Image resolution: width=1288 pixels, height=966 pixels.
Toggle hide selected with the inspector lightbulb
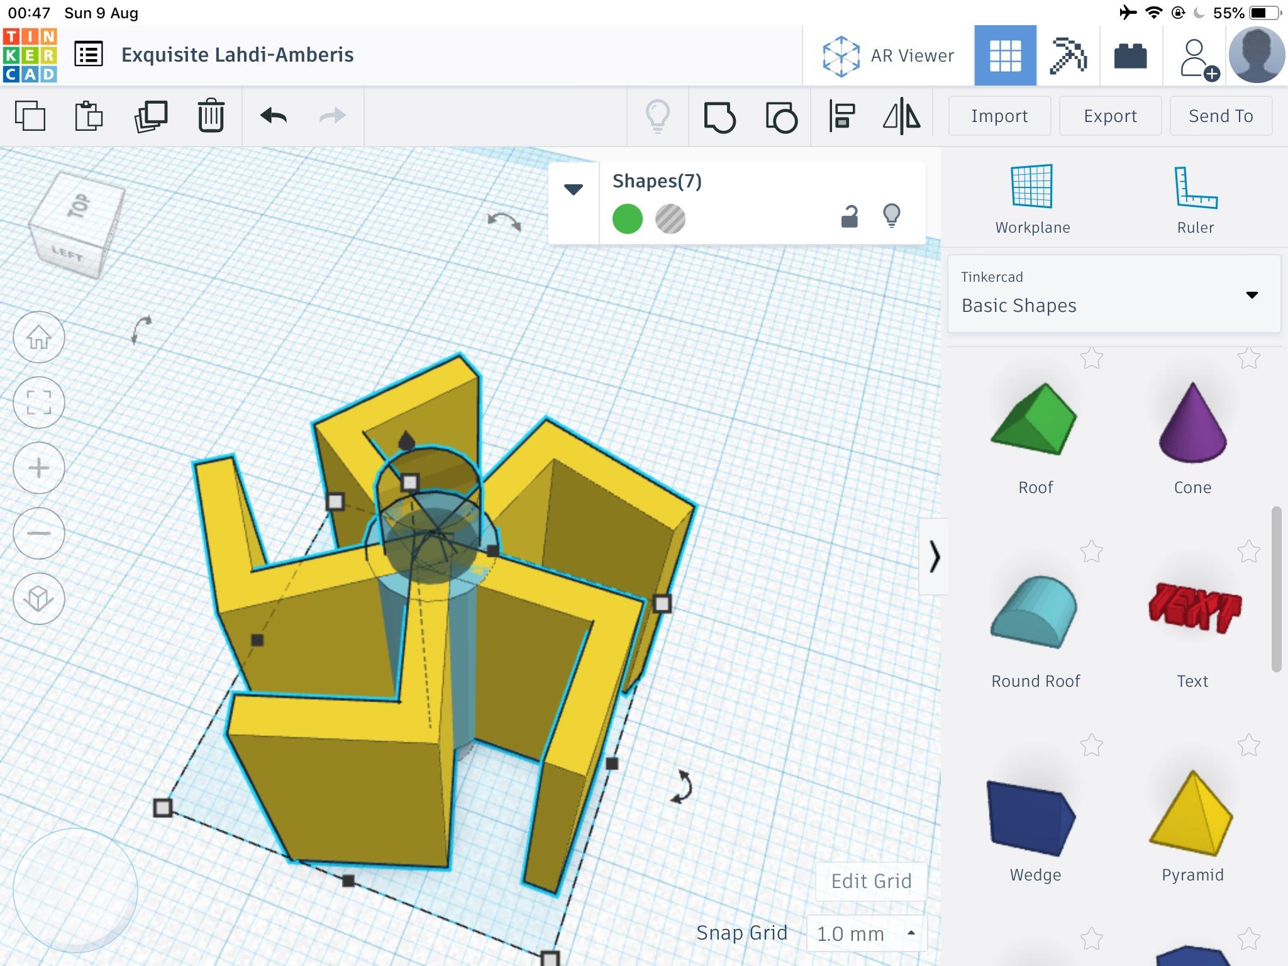[x=892, y=216]
